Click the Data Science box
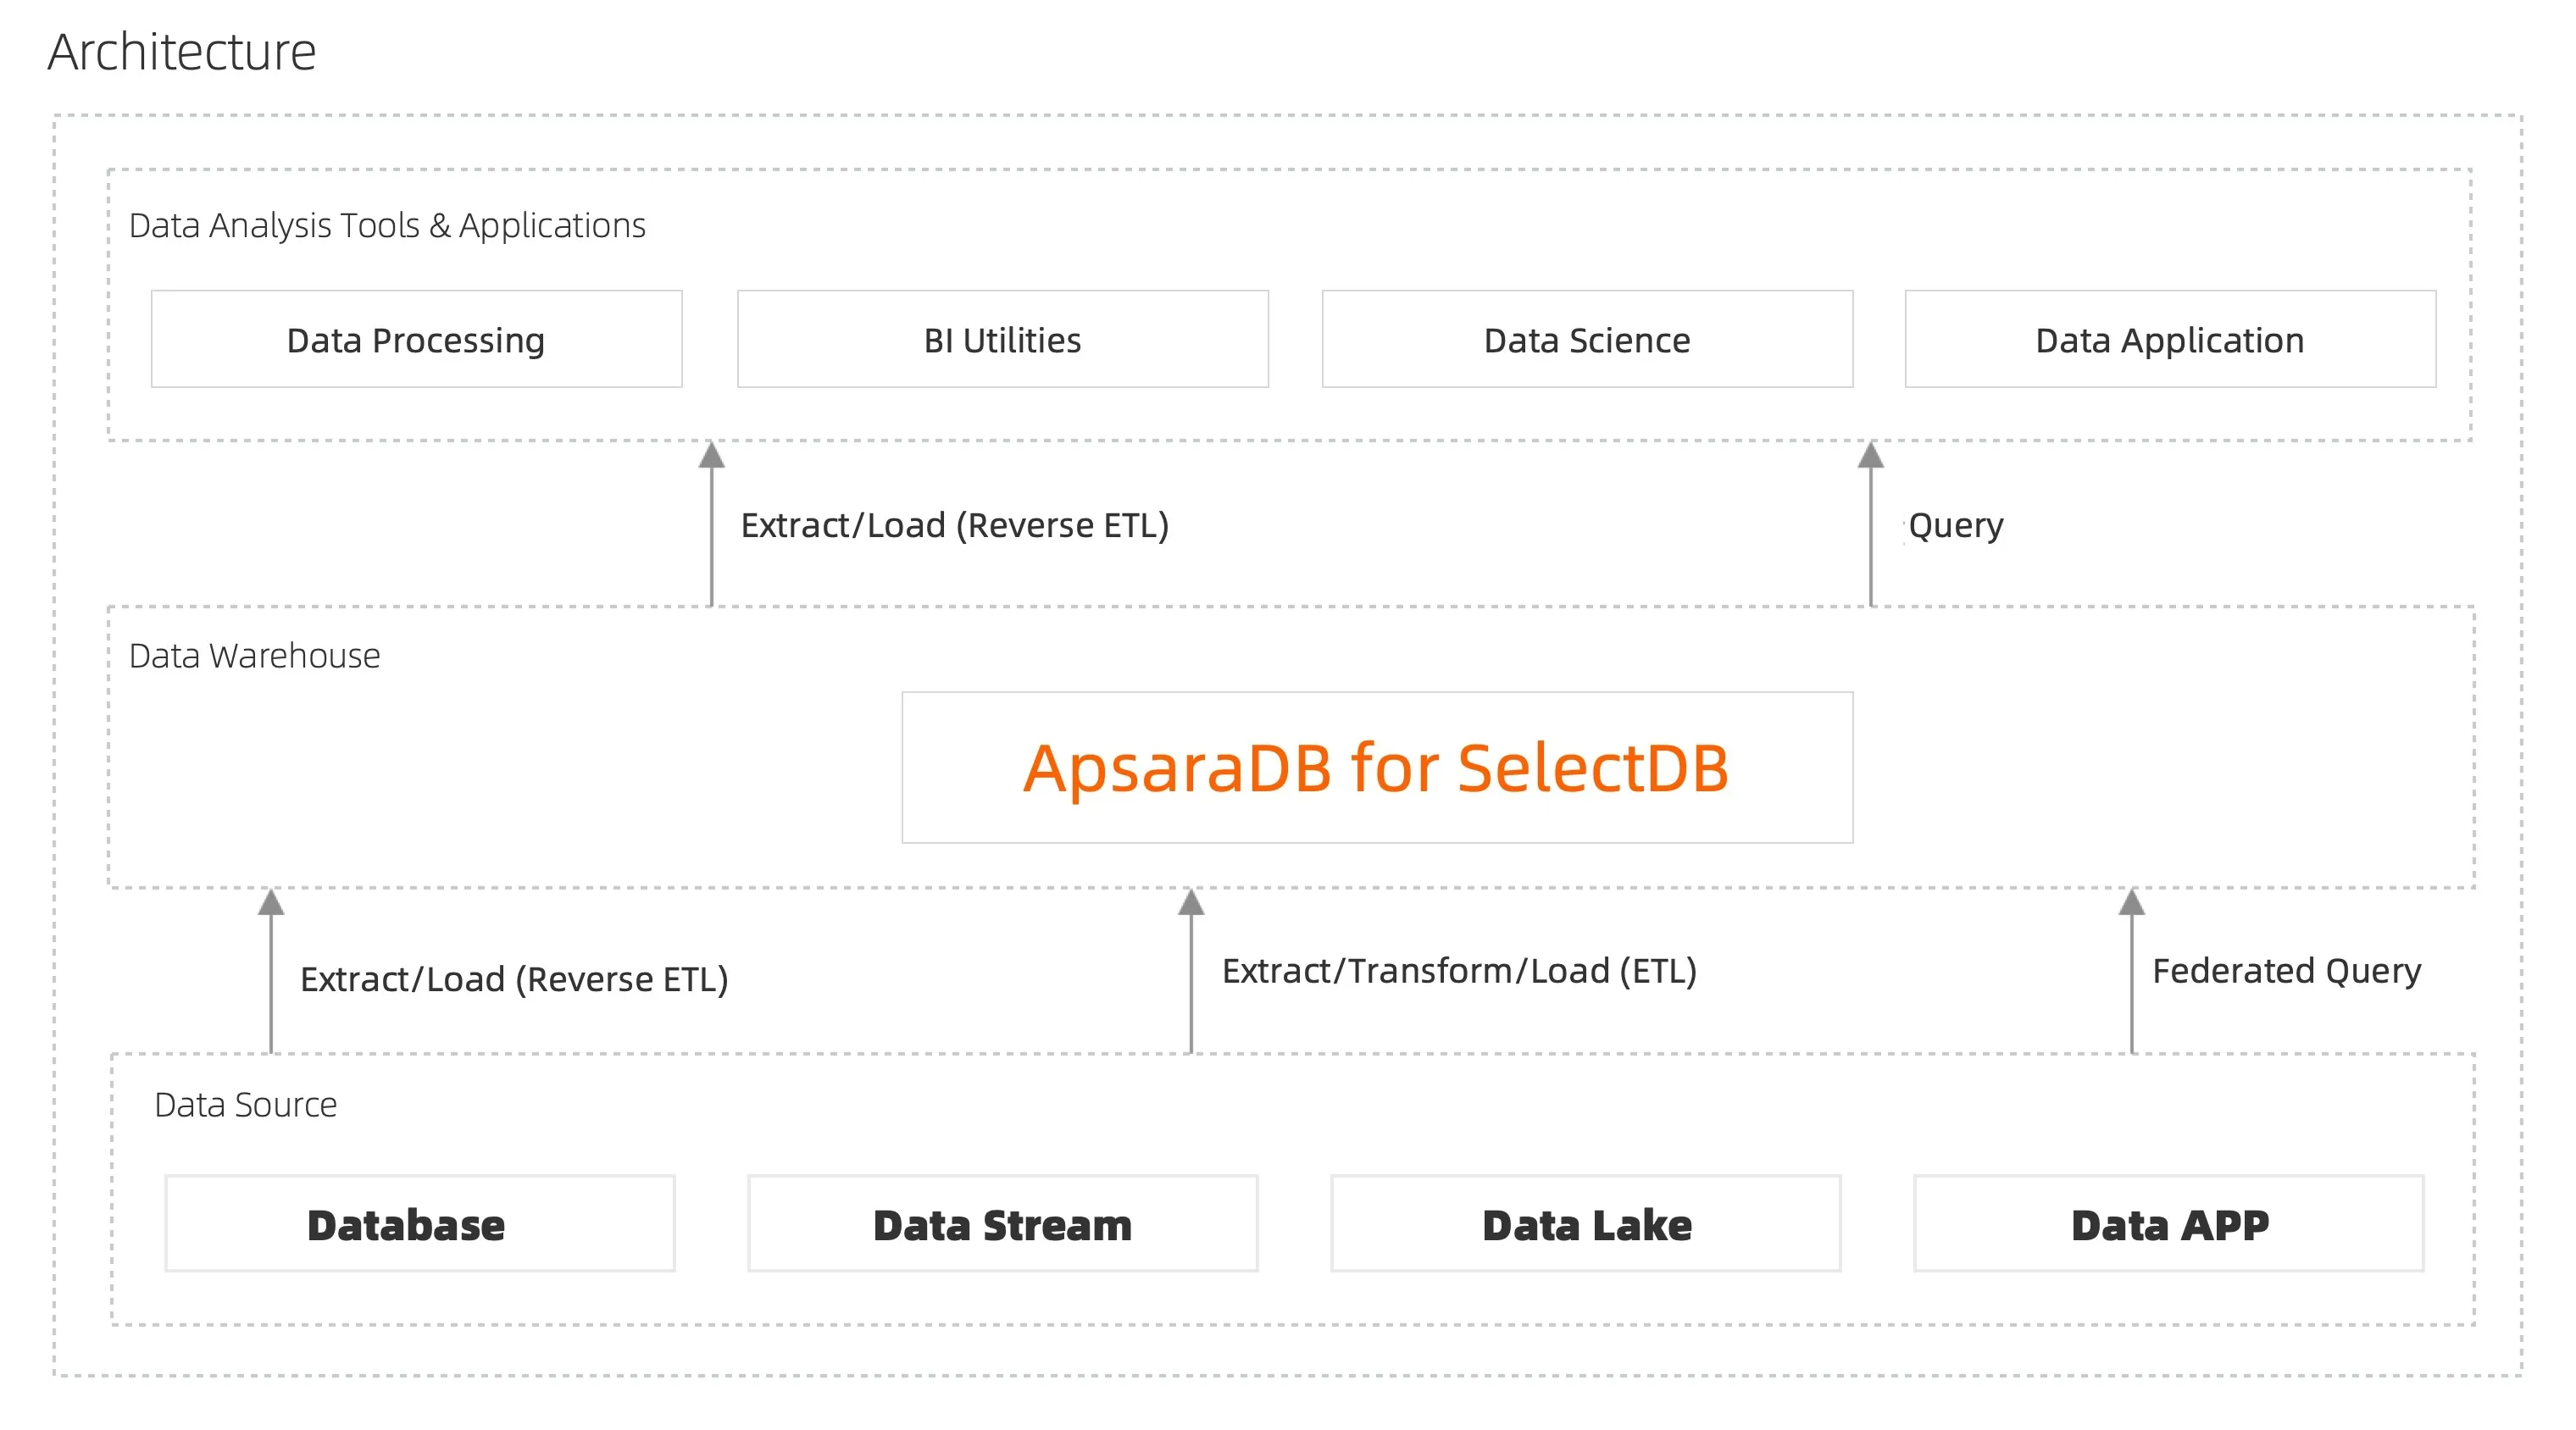 point(1587,340)
